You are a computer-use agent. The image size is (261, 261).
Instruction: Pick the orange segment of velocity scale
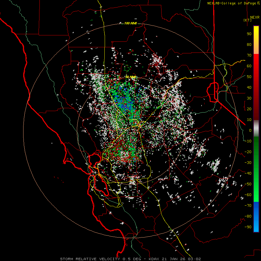[x=256, y=48]
